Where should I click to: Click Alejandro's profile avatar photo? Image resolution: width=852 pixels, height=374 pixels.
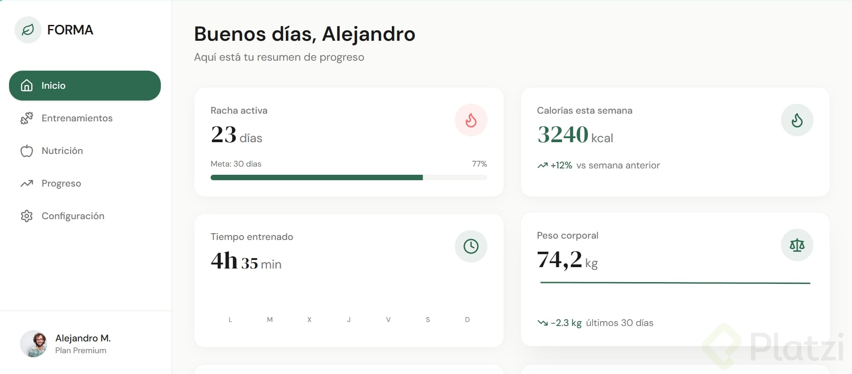click(x=34, y=344)
